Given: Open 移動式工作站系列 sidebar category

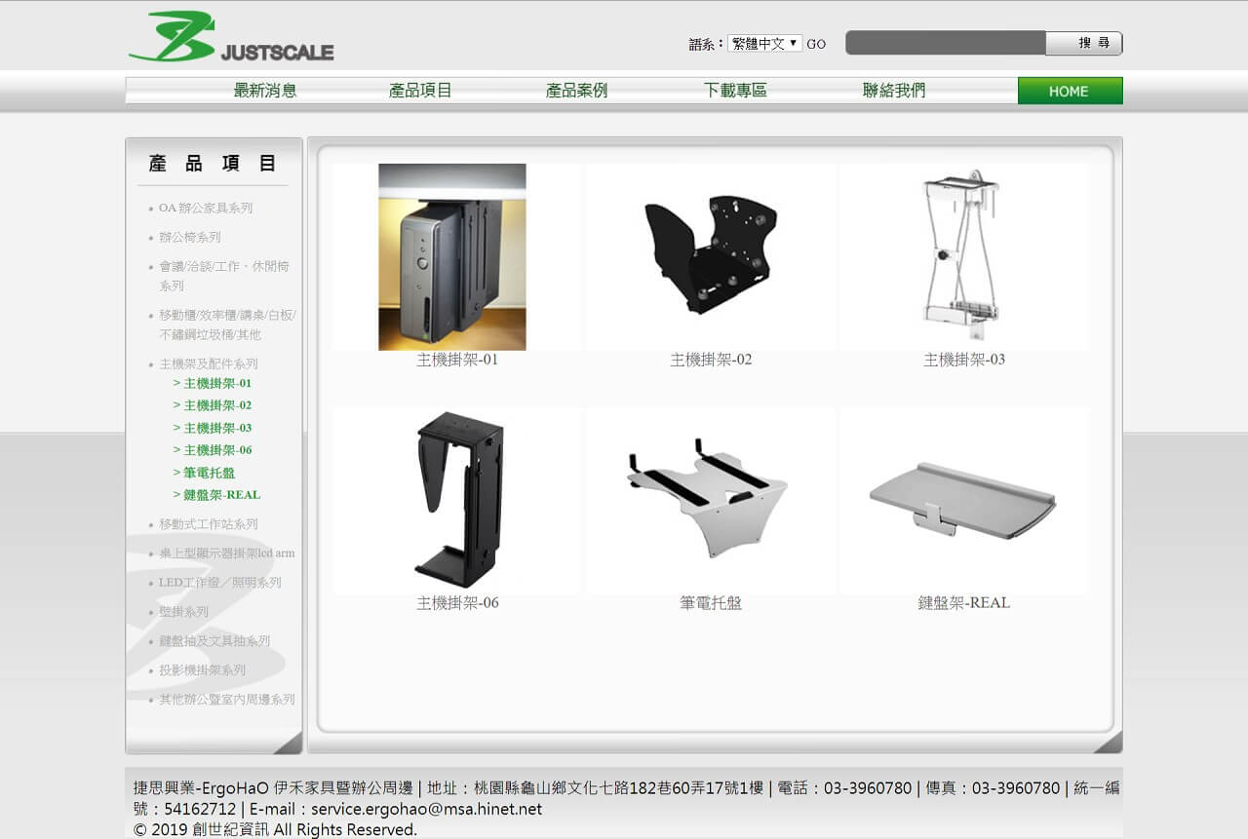Looking at the screenshot, I should click(x=209, y=524).
